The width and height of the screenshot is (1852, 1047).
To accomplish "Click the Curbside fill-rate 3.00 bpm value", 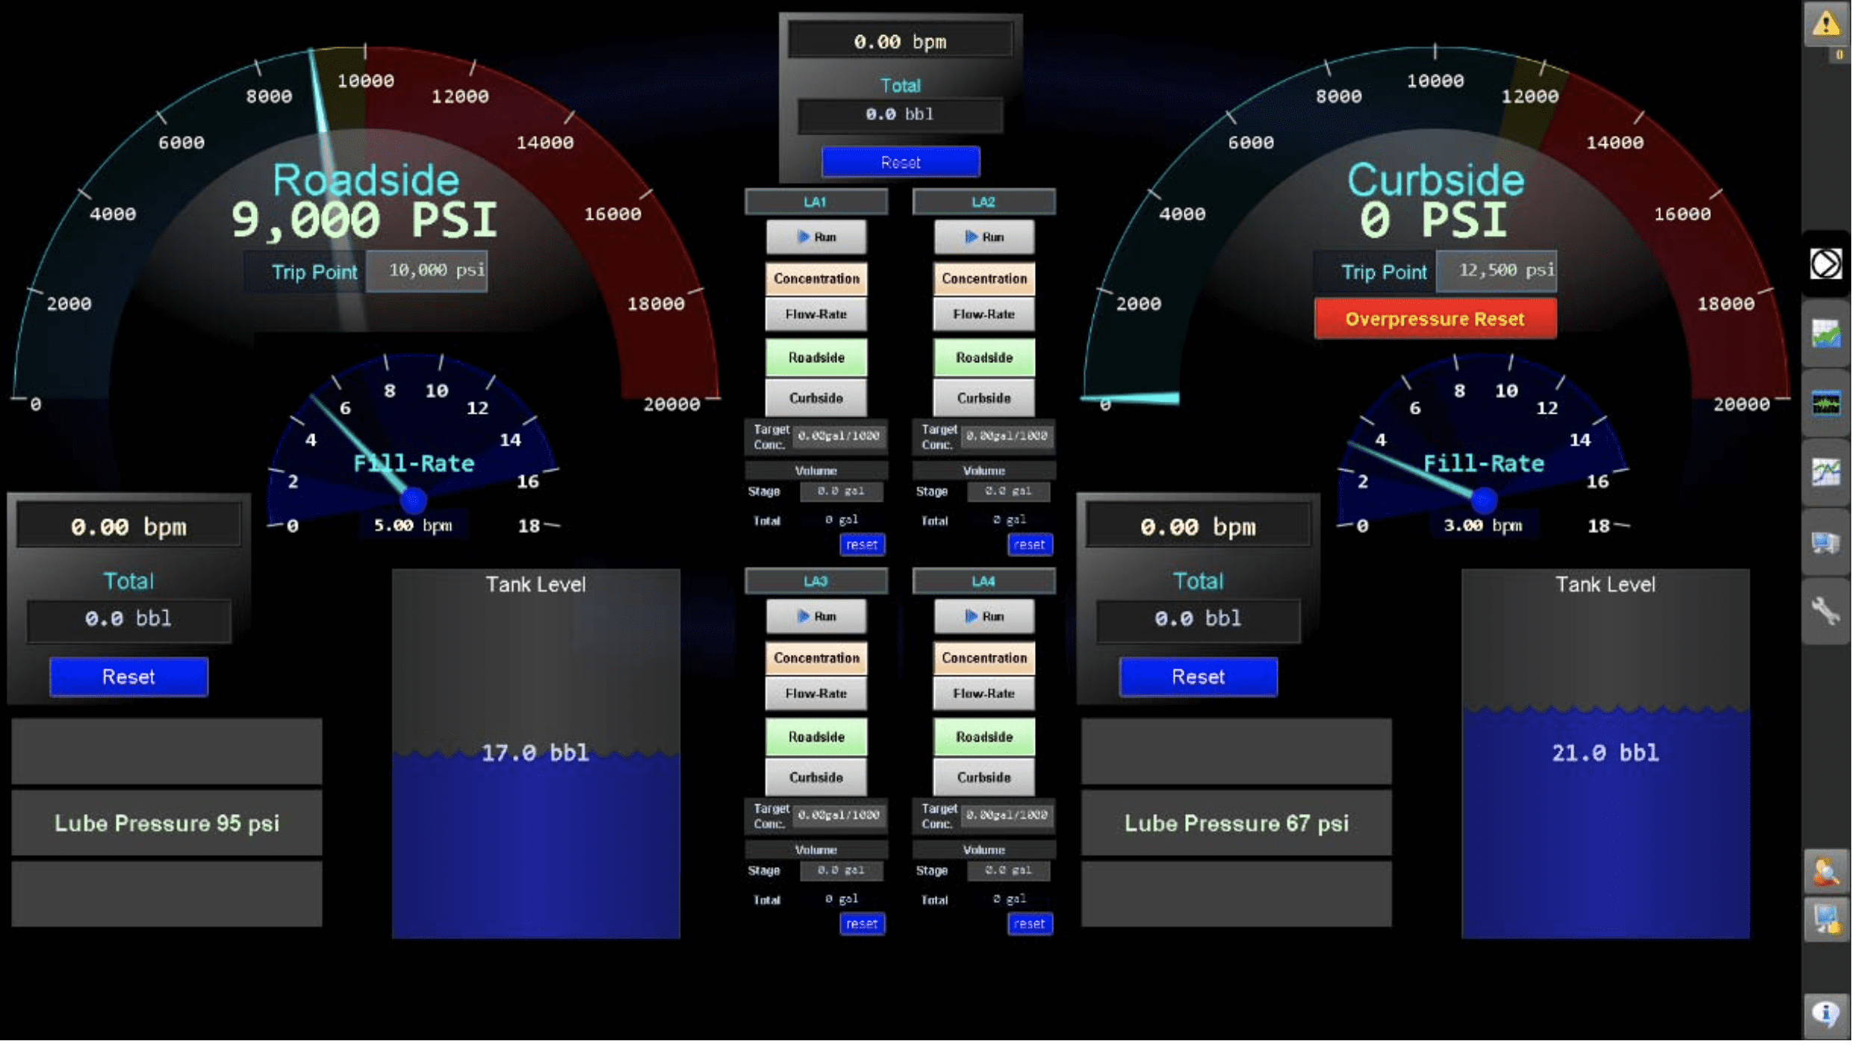I will [1483, 526].
